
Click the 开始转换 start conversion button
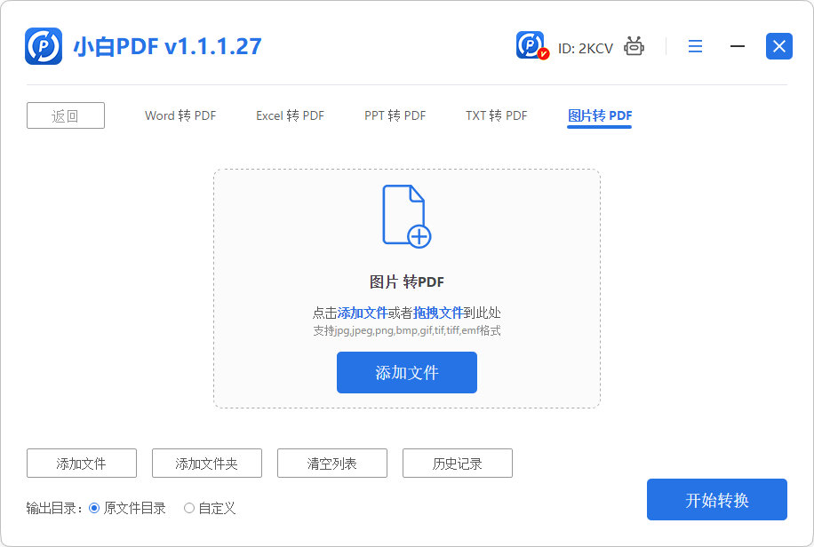[x=717, y=499]
